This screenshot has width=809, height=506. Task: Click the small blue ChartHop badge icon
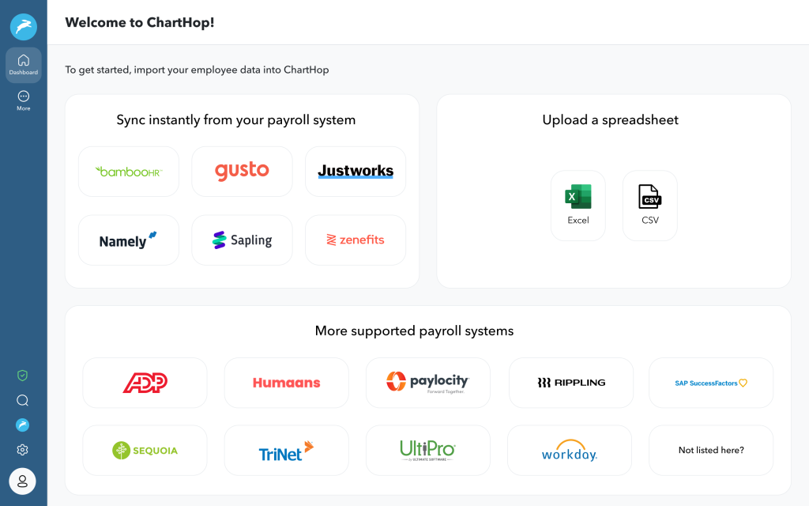click(x=23, y=425)
